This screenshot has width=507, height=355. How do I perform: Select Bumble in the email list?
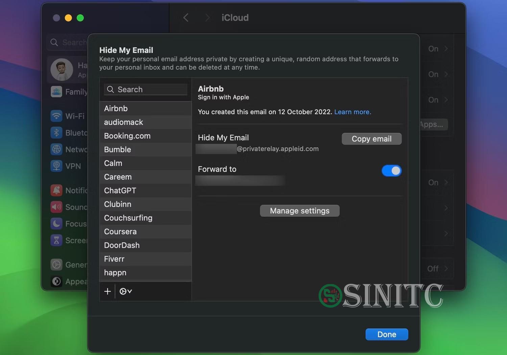[x=146, y=149]
